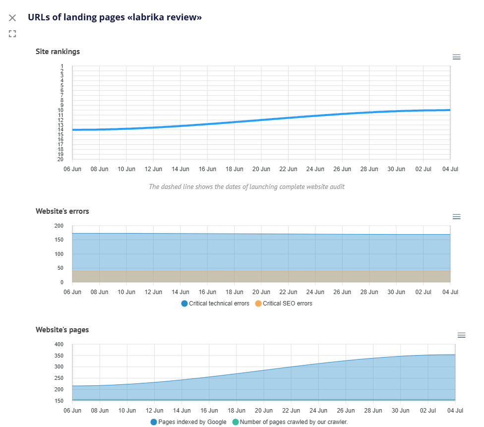Click the Website's pages chart heading
Viewport: 484px width, 427px height.
click(62, 330)
